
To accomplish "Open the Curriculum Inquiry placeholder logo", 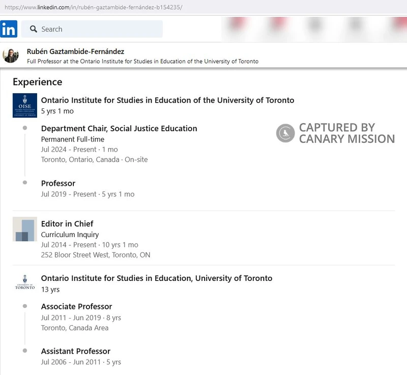I will coord(25,229).
